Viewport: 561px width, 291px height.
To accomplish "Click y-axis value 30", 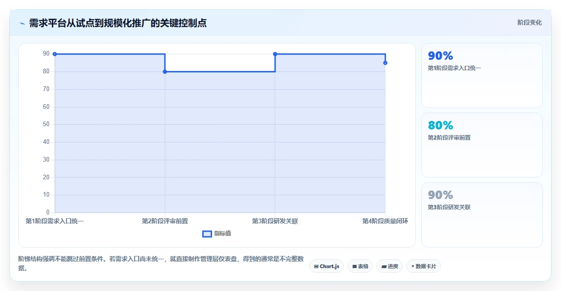I will 46,159.
